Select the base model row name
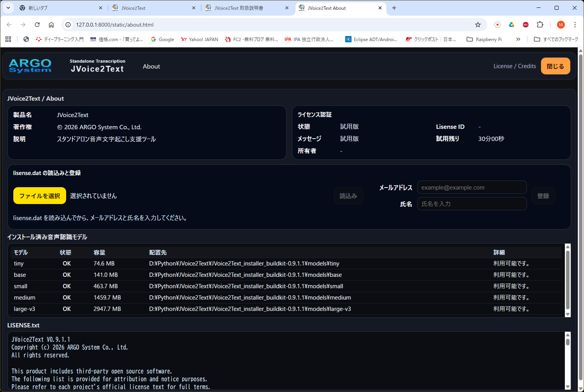Viewport: 584px width, 392px height. 20,275
